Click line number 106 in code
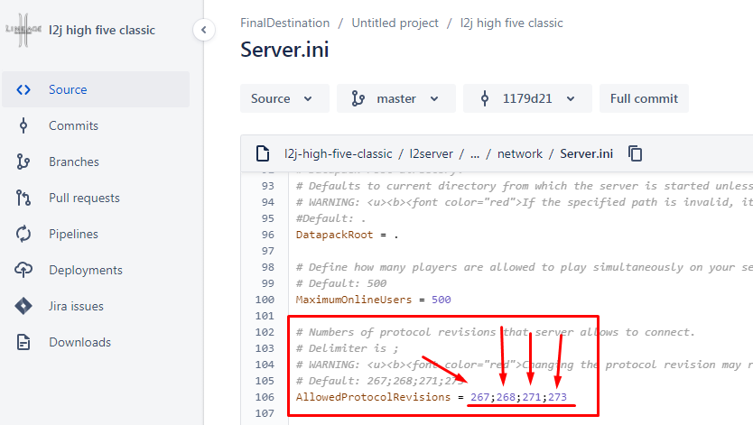This screenshot has width=753, height=425. (264, 397)
